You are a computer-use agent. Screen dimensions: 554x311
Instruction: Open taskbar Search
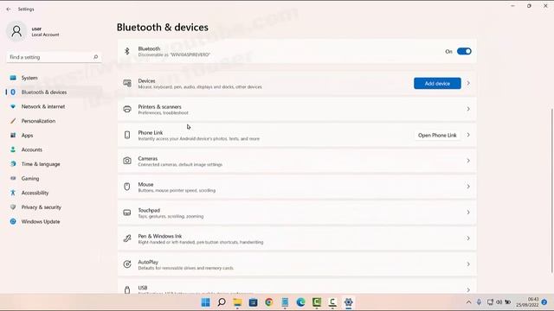click(222, 302)
